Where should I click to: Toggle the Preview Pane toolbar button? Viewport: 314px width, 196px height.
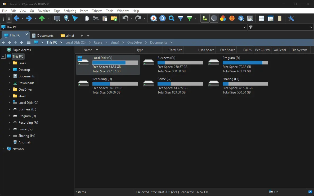271,18
